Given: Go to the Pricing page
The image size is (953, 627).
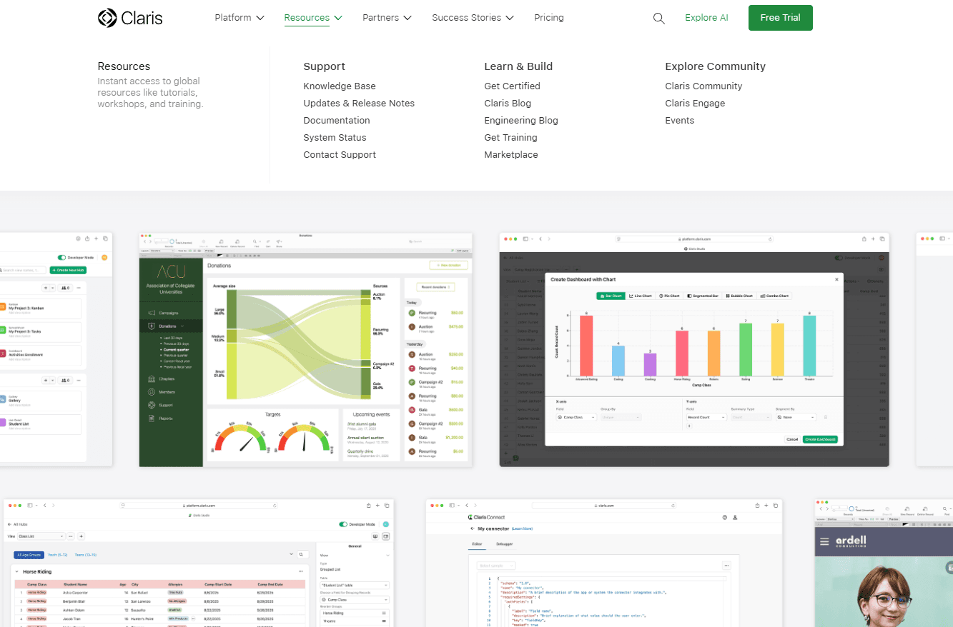Looking at the screenshot, I should [x=549, y=18].
